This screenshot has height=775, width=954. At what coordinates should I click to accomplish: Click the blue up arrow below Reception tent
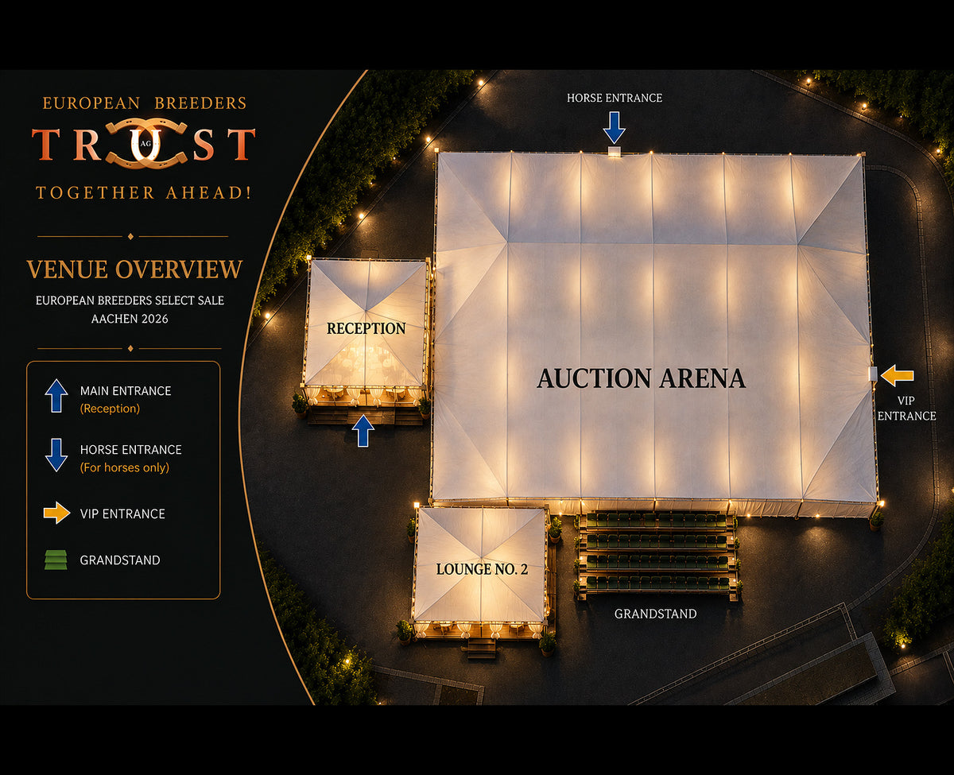pos(363,431)
